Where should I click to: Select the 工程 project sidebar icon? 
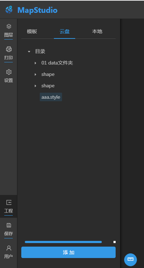click(x=9, y=202)
